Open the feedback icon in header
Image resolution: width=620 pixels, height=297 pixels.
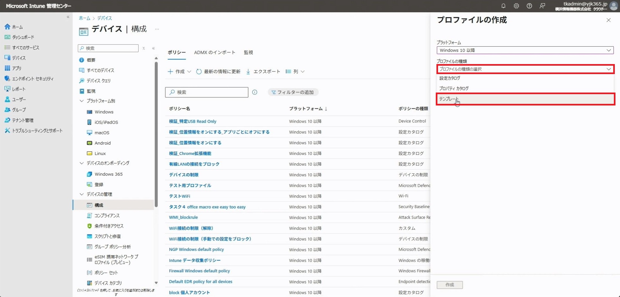tap(542, 6)
